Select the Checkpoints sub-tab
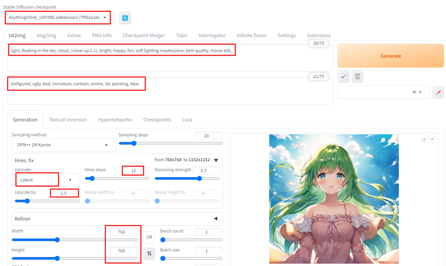The image size is (446, 266). point(157,119)
